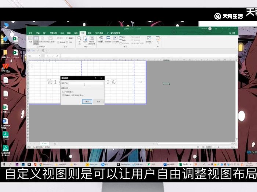Switch to the Home (开始) tab
The height and width of the screenshot is (192, 257).
pos(38,33)
